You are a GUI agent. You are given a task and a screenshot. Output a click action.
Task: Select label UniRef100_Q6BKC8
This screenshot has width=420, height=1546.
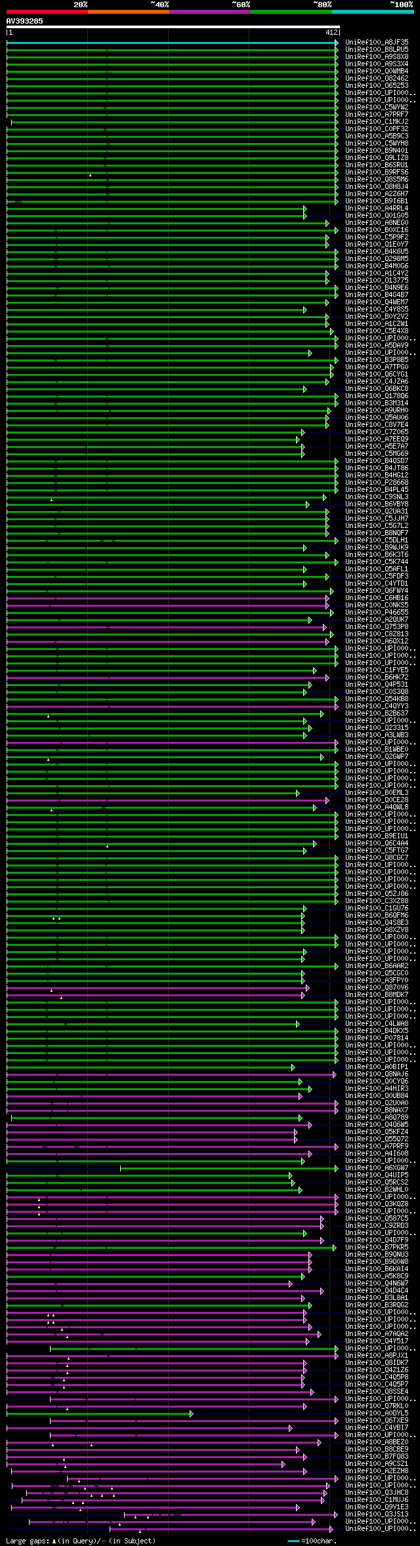pos(377,389)
